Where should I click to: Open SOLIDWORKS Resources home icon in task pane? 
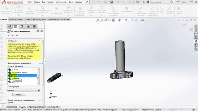click(196, 27)
